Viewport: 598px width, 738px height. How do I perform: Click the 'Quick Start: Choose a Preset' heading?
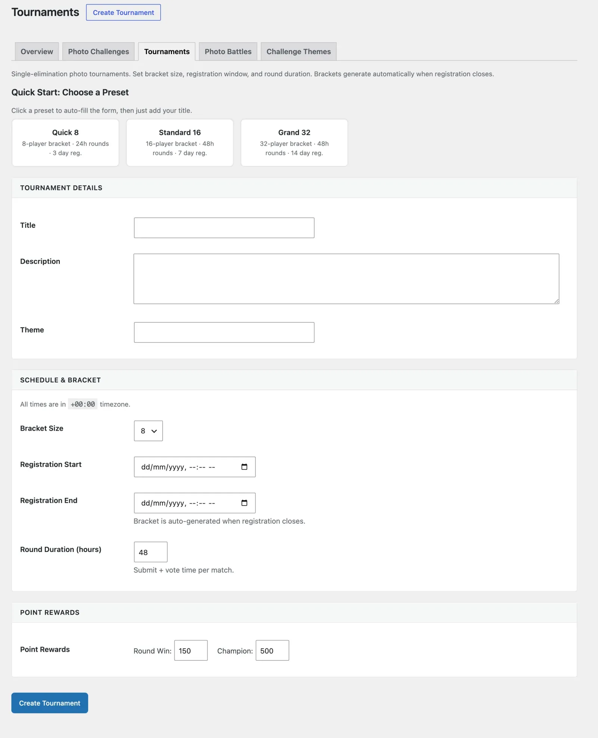pos(70,92)
